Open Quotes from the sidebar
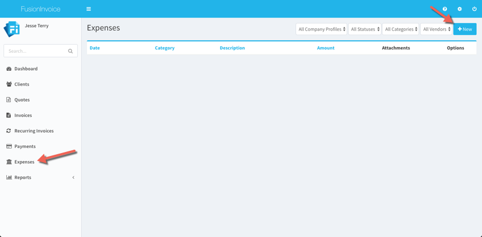This screenshot has width=482, height=237. [22, 100]
